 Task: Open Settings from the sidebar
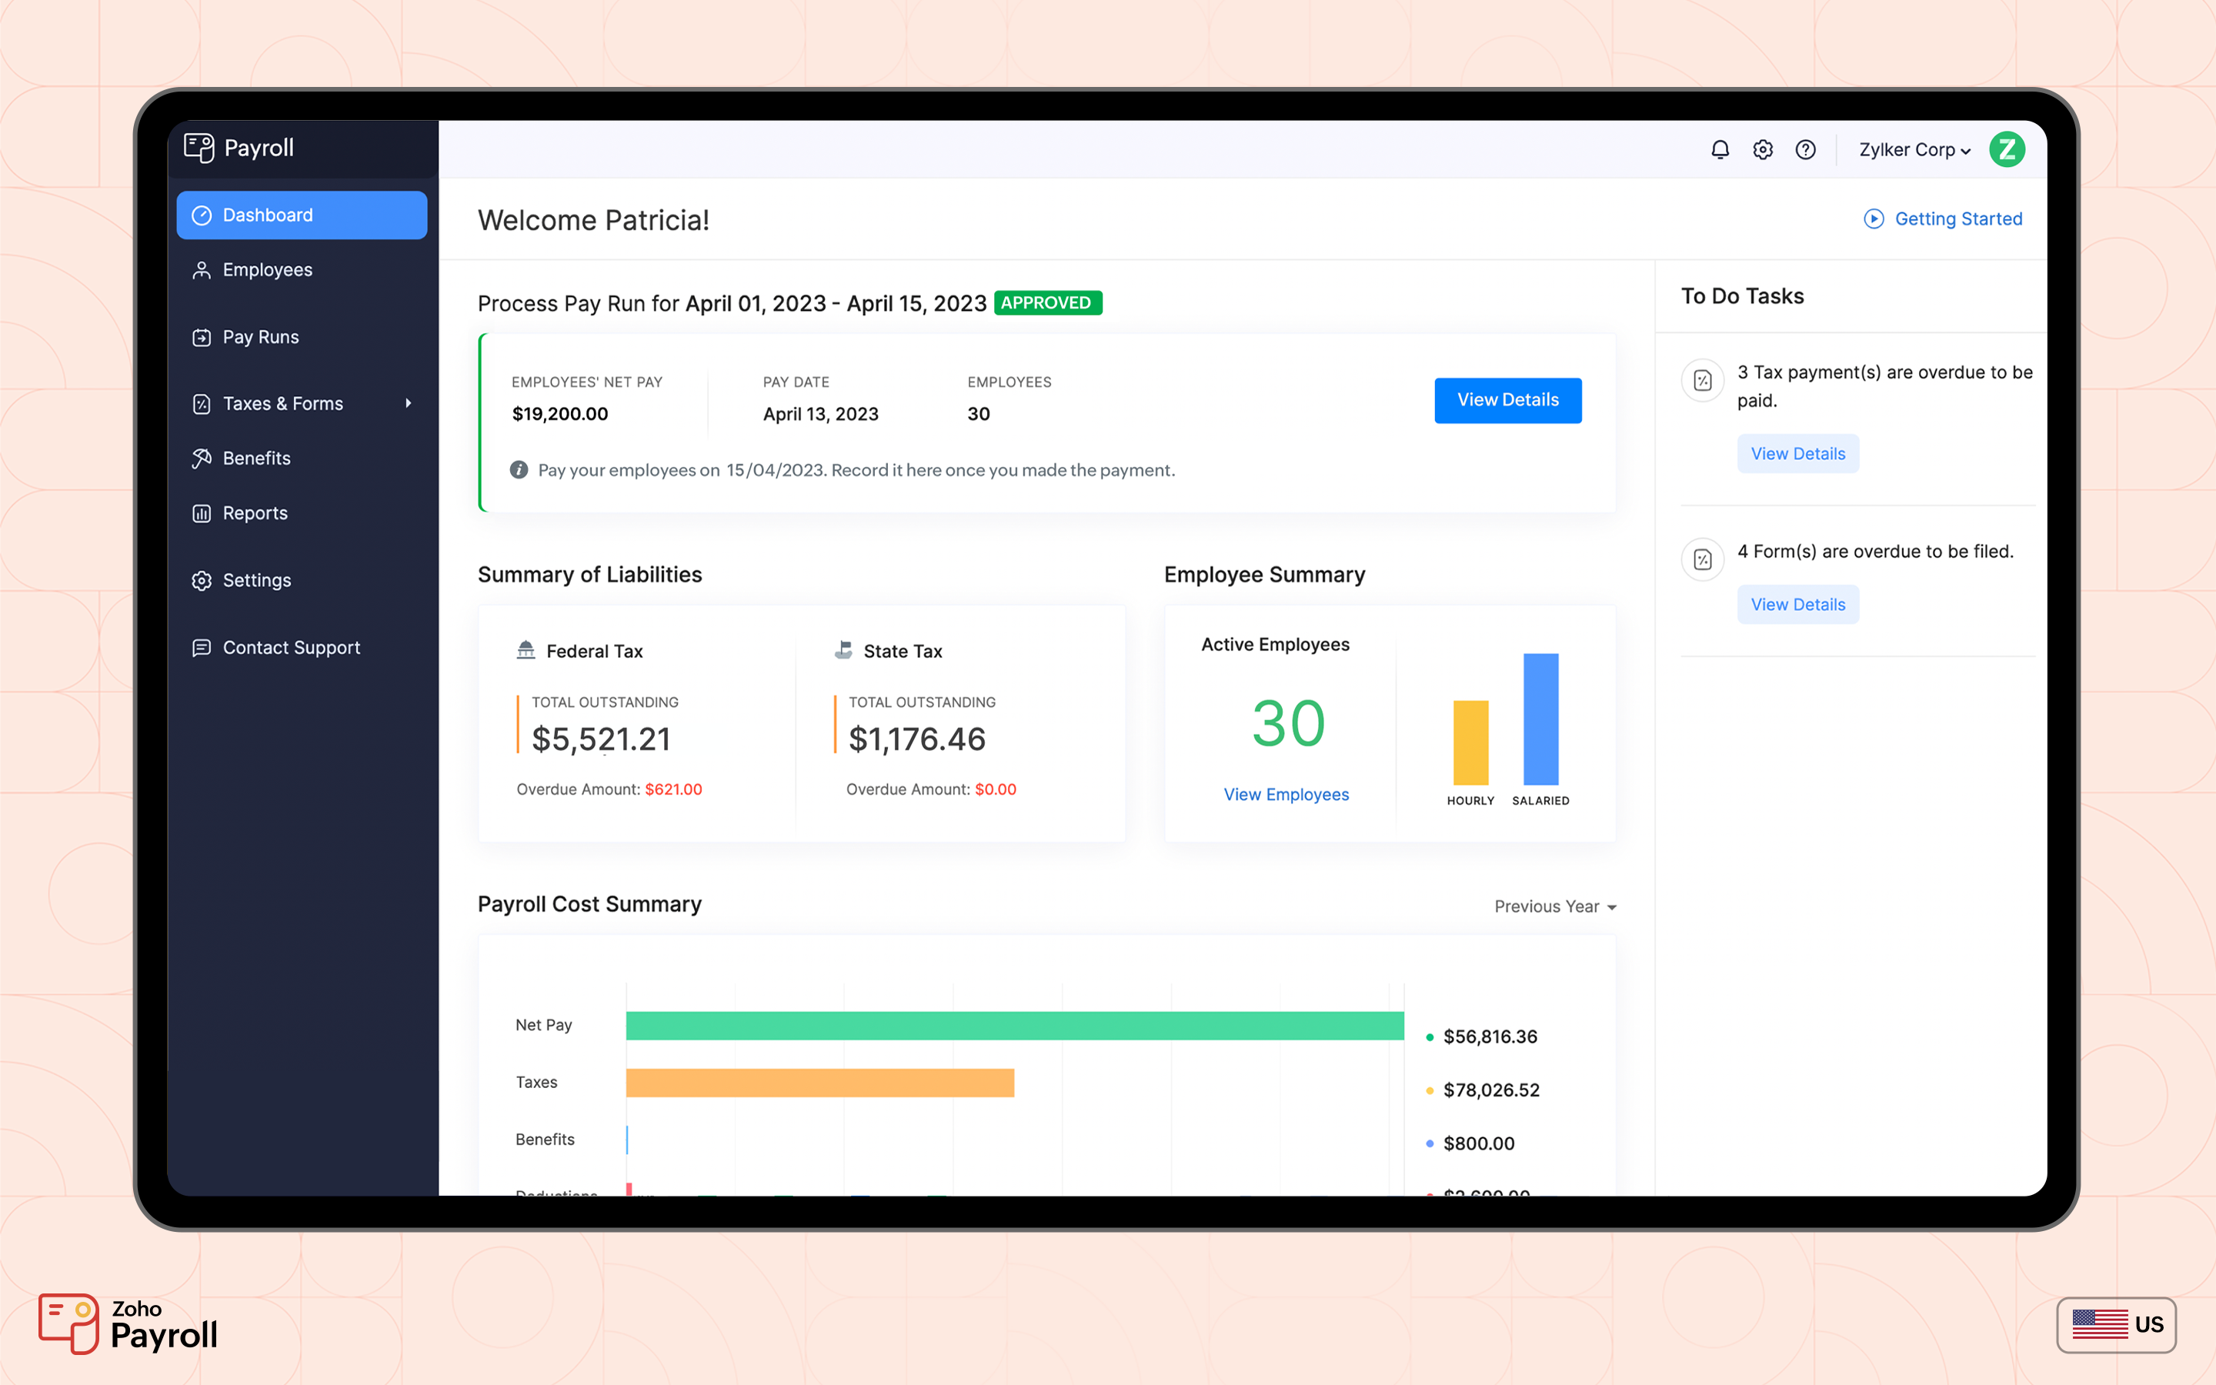tap(256, 580)
